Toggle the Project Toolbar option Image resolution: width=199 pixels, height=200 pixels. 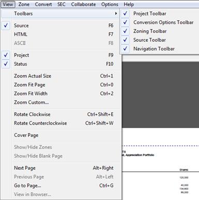coord(160,13)
